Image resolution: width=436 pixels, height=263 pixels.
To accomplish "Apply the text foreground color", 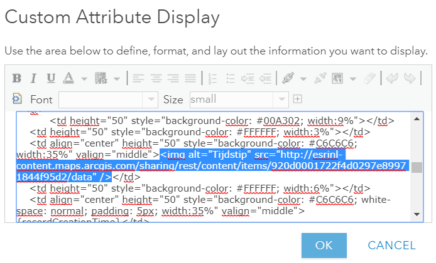I will click(x=68, y=78).
